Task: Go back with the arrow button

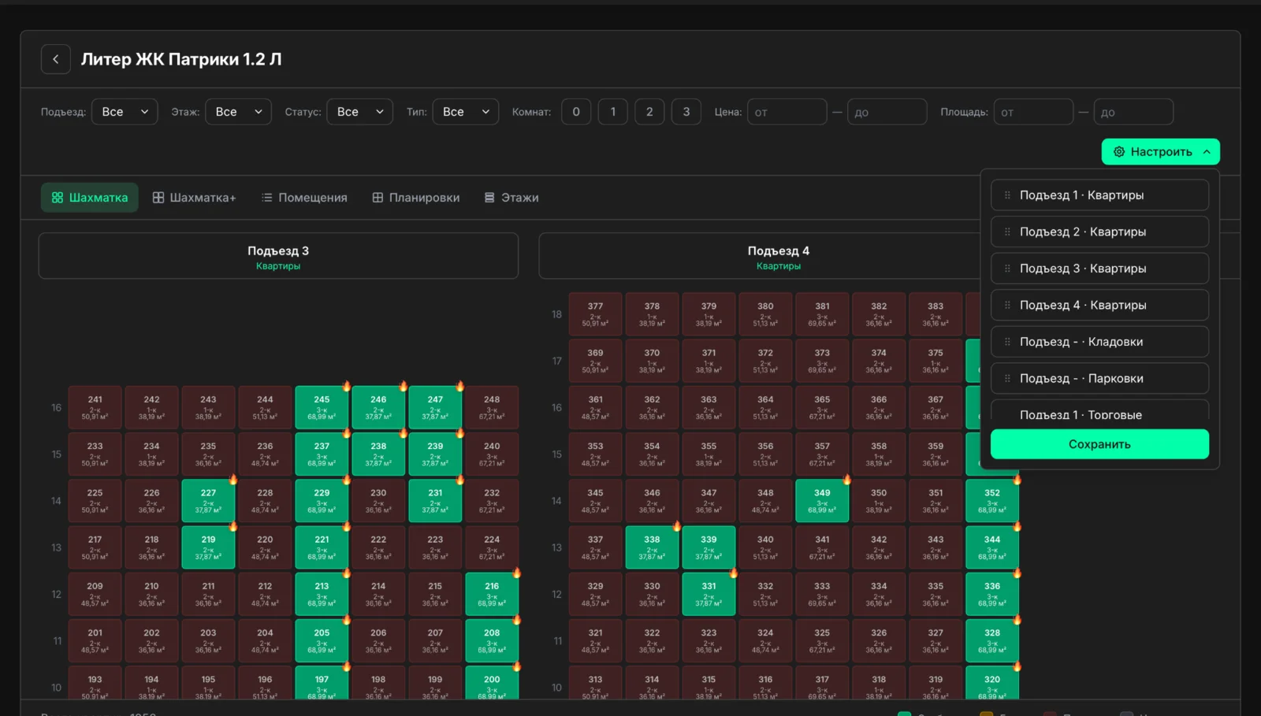Action: pyautogui.click(x=55, y=59)
